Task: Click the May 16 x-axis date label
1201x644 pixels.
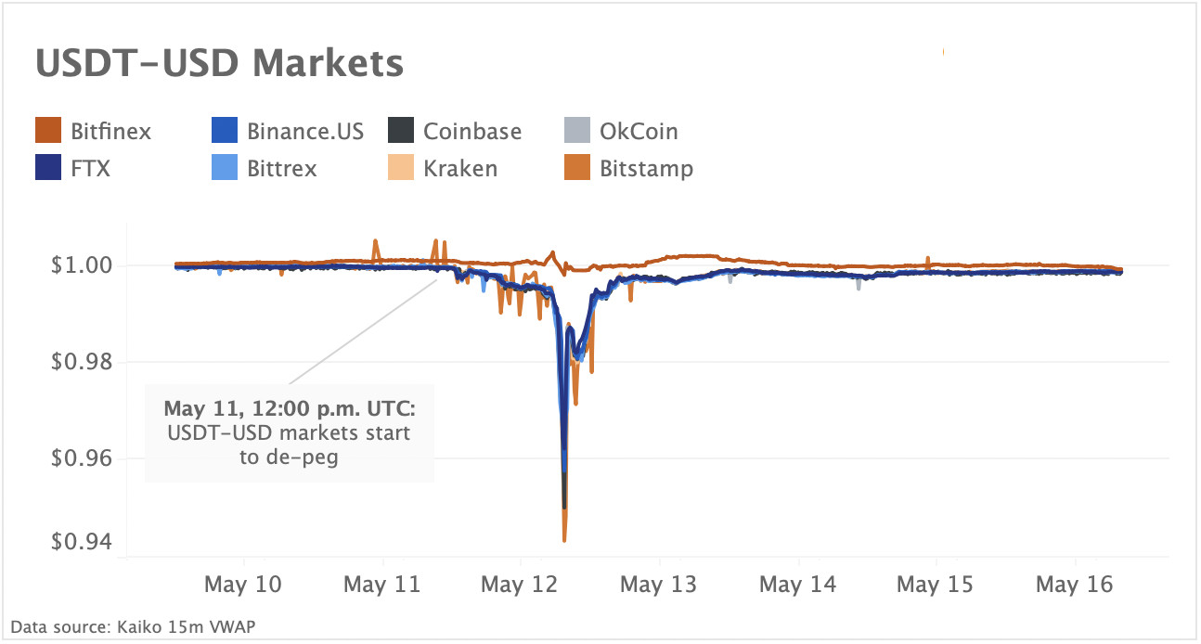Action: click(x=1074, y=585)
